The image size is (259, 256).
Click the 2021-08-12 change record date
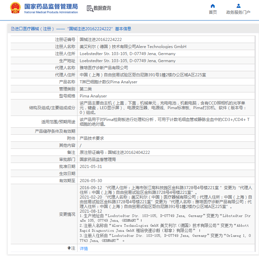point(91,211)
